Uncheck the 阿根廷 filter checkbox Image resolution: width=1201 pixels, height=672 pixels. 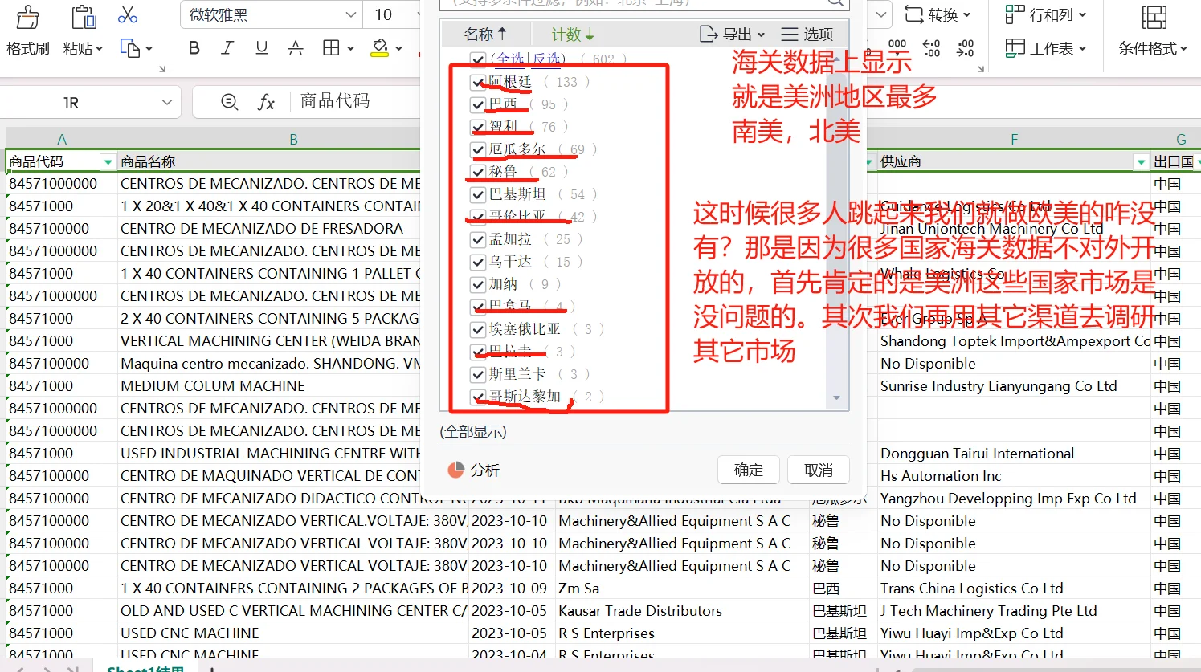477,81
